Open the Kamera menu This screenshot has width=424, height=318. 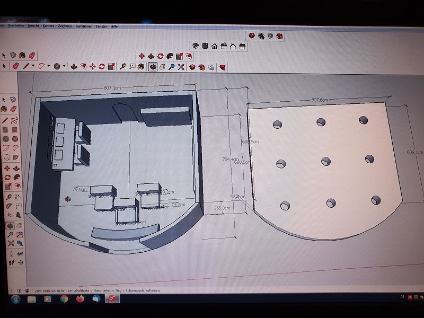pos(48,26)
